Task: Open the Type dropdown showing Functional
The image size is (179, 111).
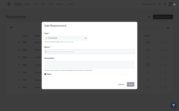Action: point(66,38)
